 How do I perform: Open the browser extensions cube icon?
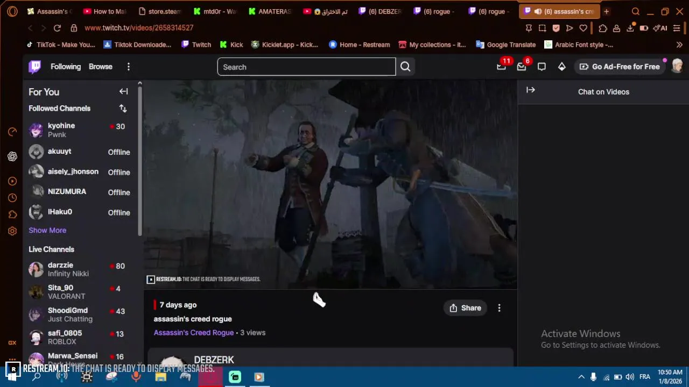pyautogui.click(x=603, y=28)
